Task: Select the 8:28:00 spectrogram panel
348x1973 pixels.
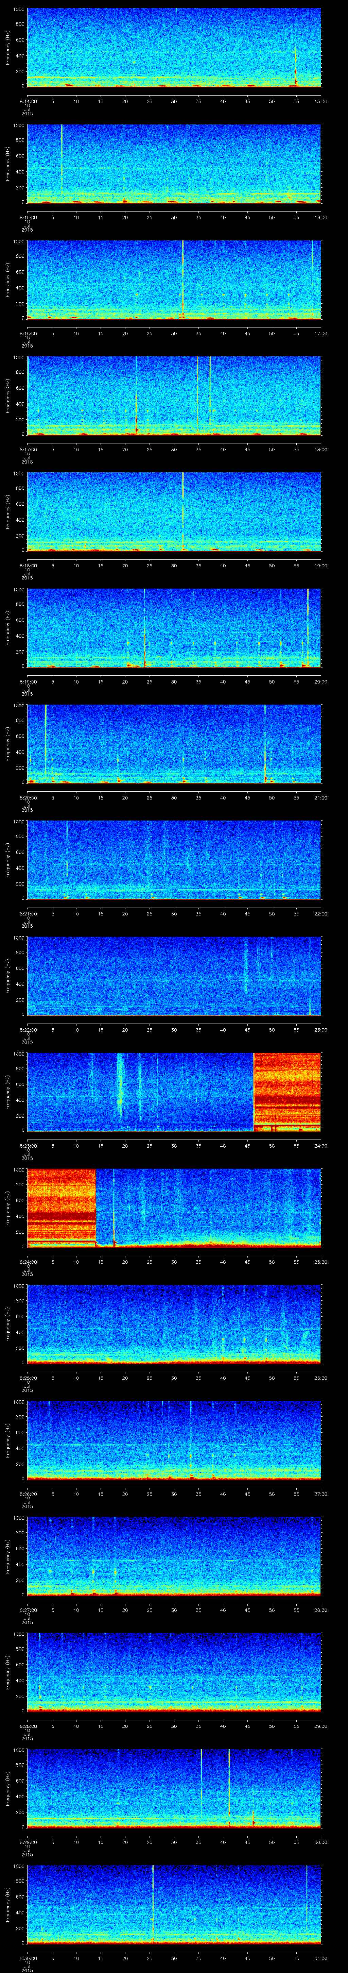Action: (x=174, y=1672)
